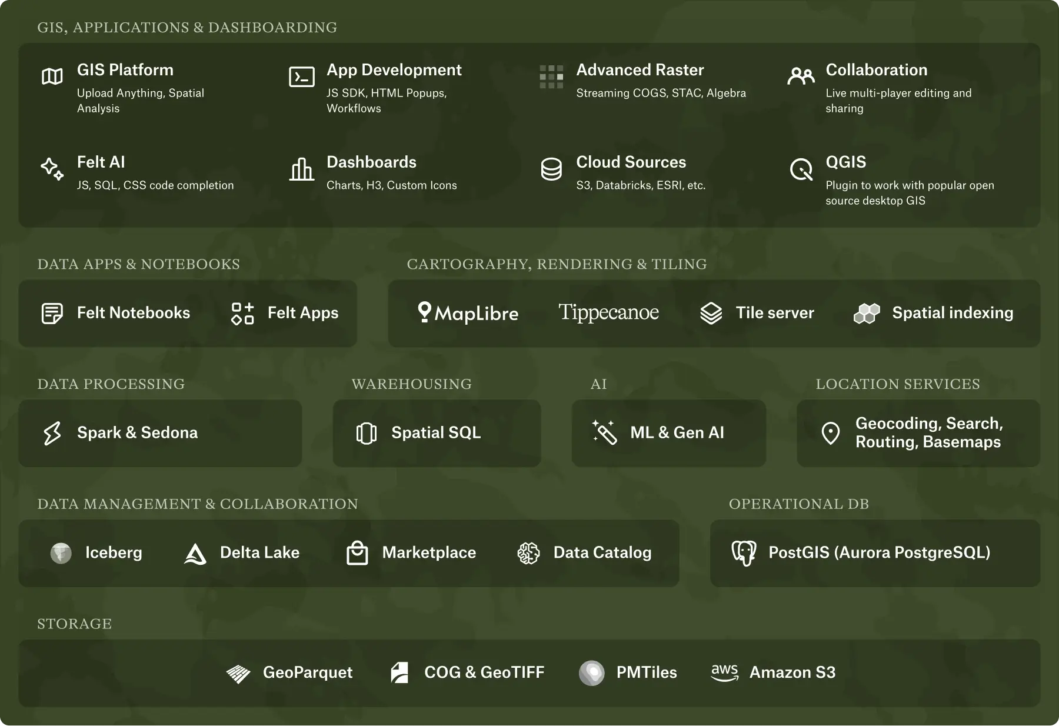Click 'Charts, H3, Custom Icons' text
Screen dimensions: 1059x726
(x=392, y=185)
